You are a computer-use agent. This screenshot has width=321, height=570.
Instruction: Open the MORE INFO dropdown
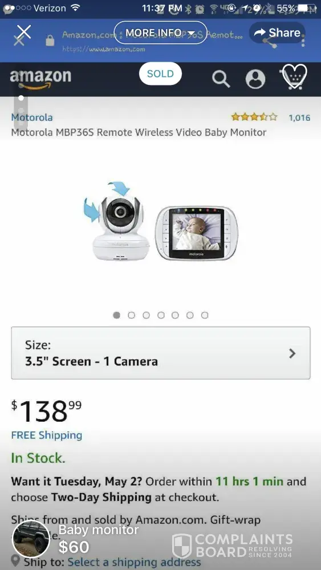160,32
